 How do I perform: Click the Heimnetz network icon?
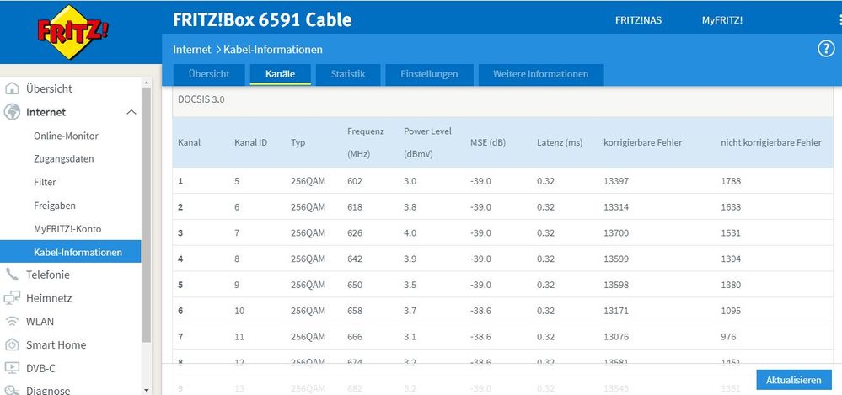pyautogui.click(x=12, y=298)
